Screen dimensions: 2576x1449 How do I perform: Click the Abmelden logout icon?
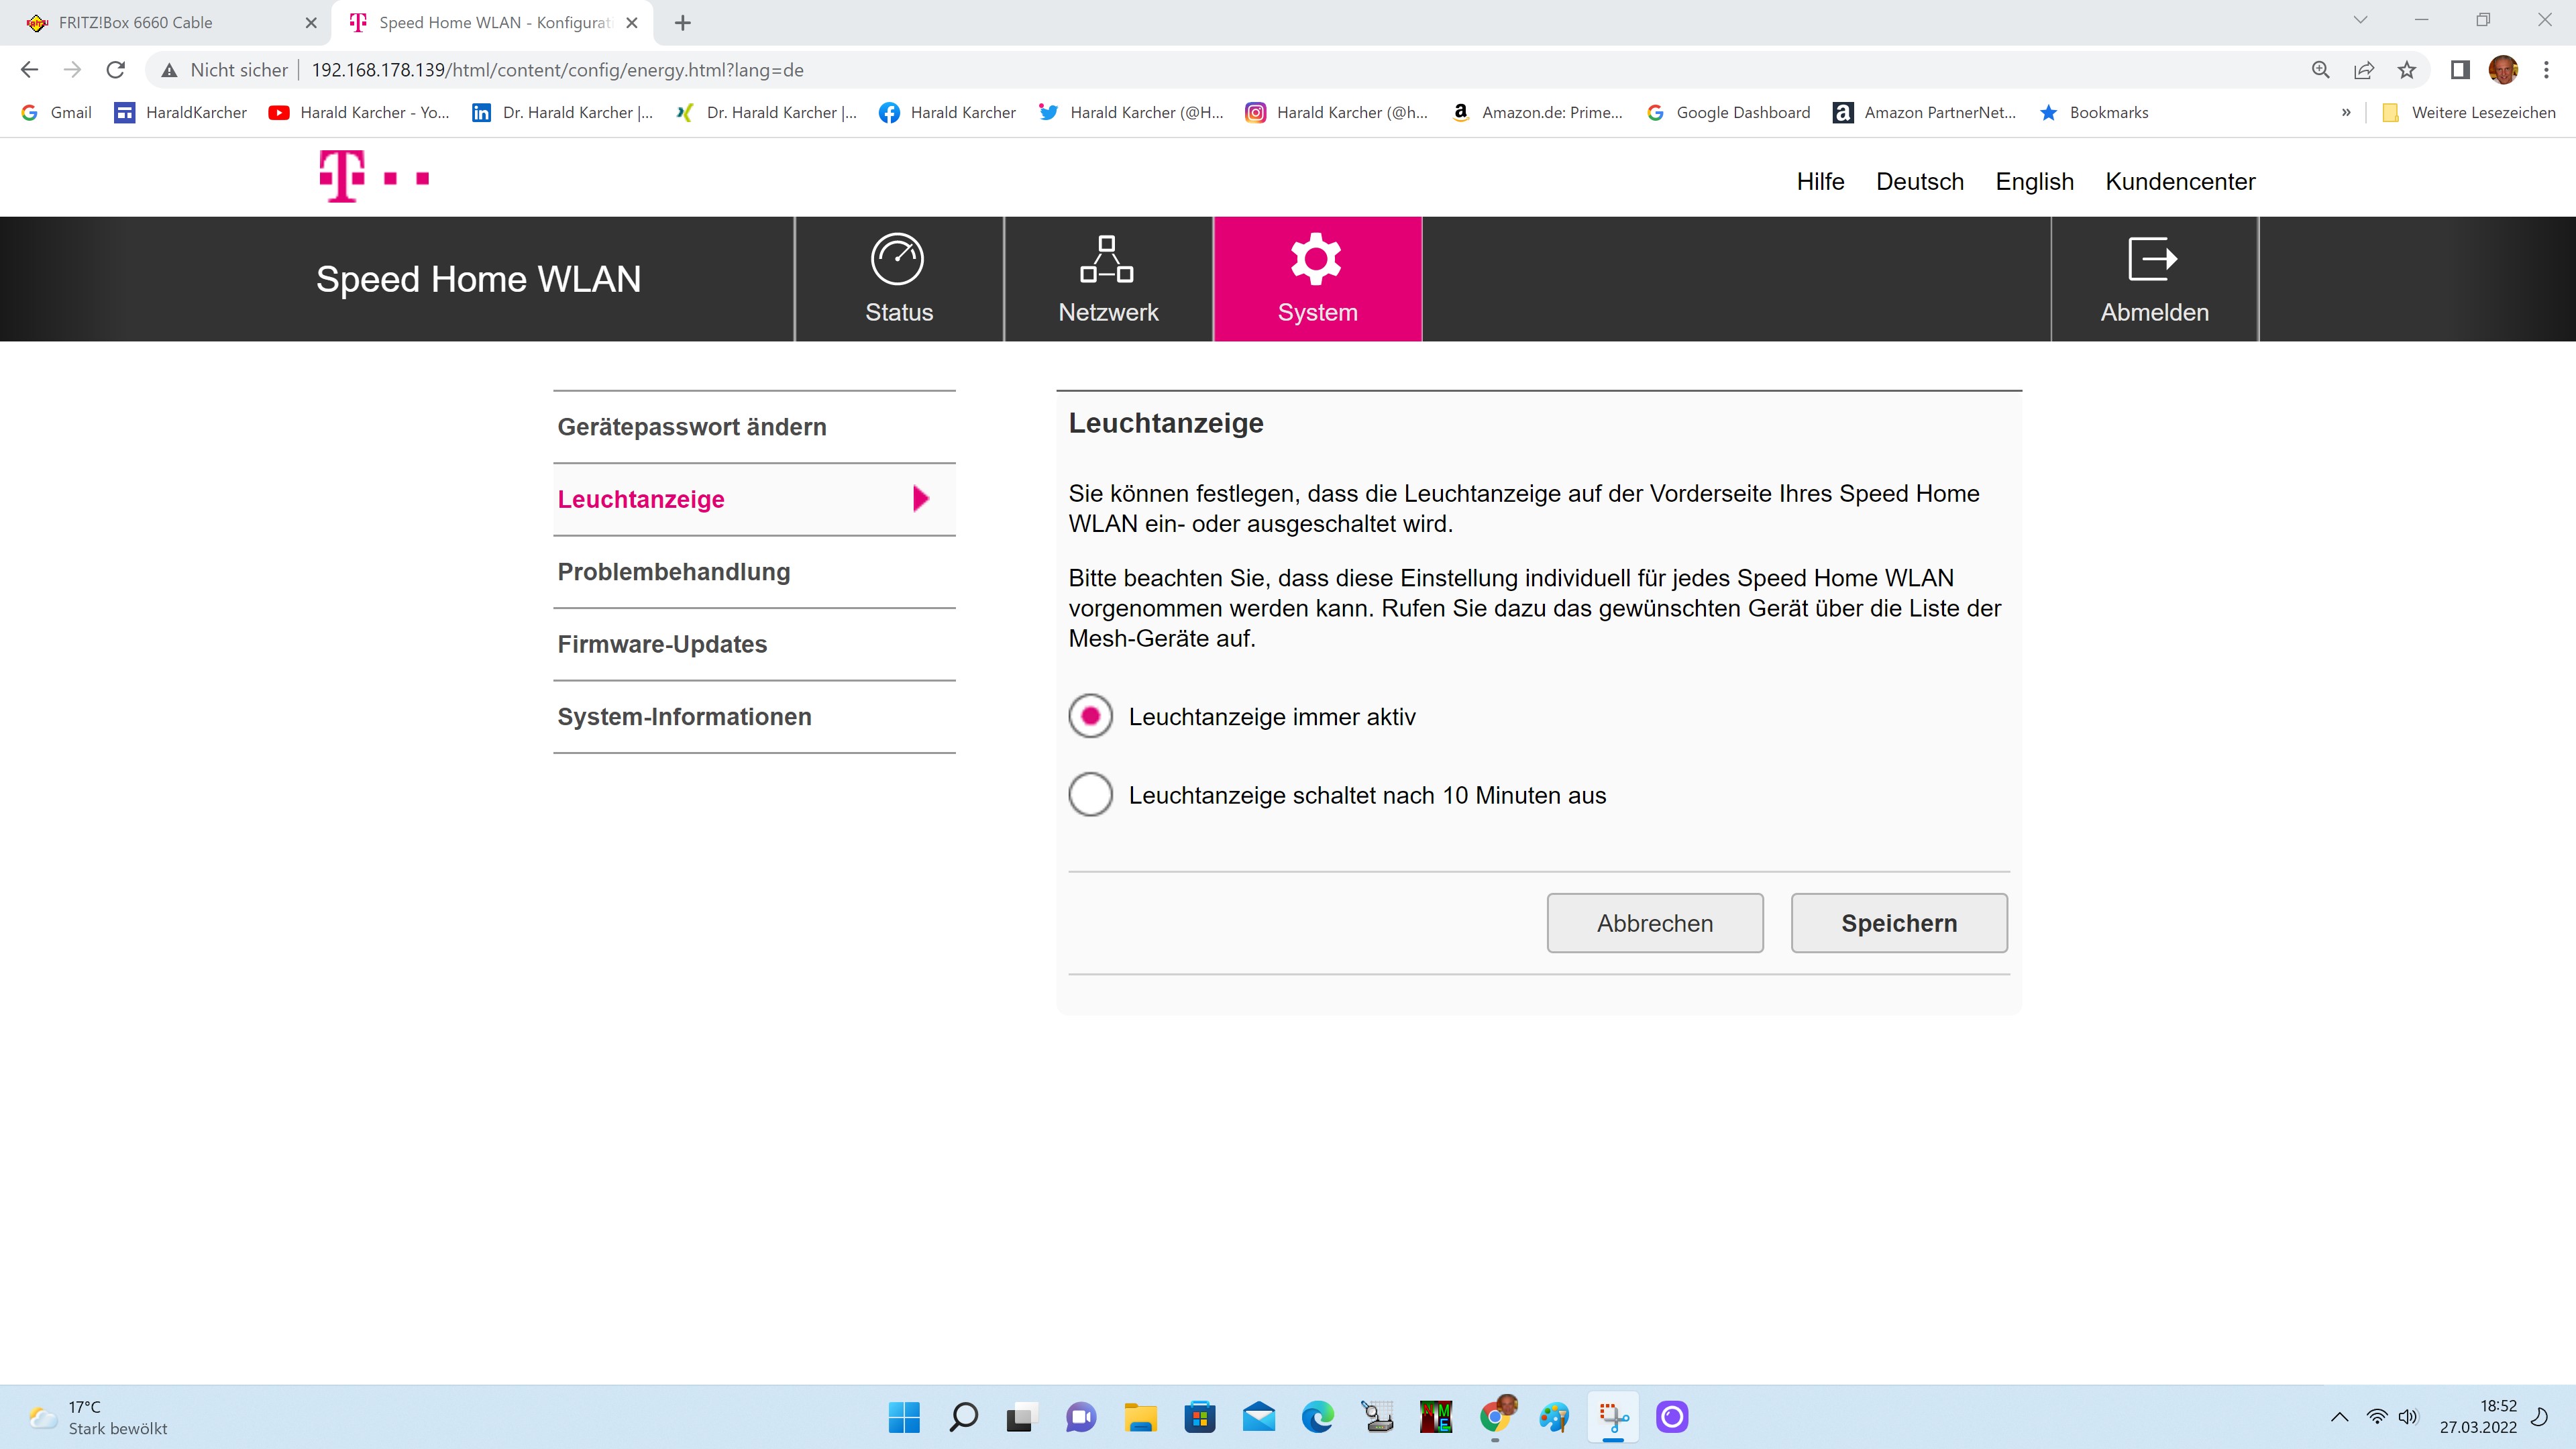pos(2153,260)
